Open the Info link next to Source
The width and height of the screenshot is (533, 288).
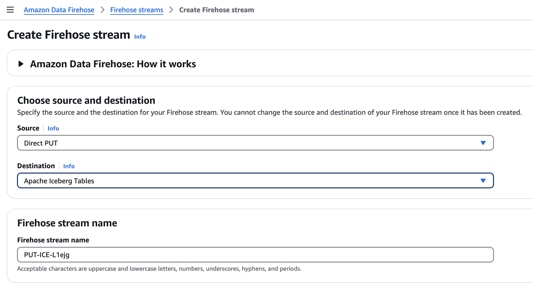tap(53, 128)
